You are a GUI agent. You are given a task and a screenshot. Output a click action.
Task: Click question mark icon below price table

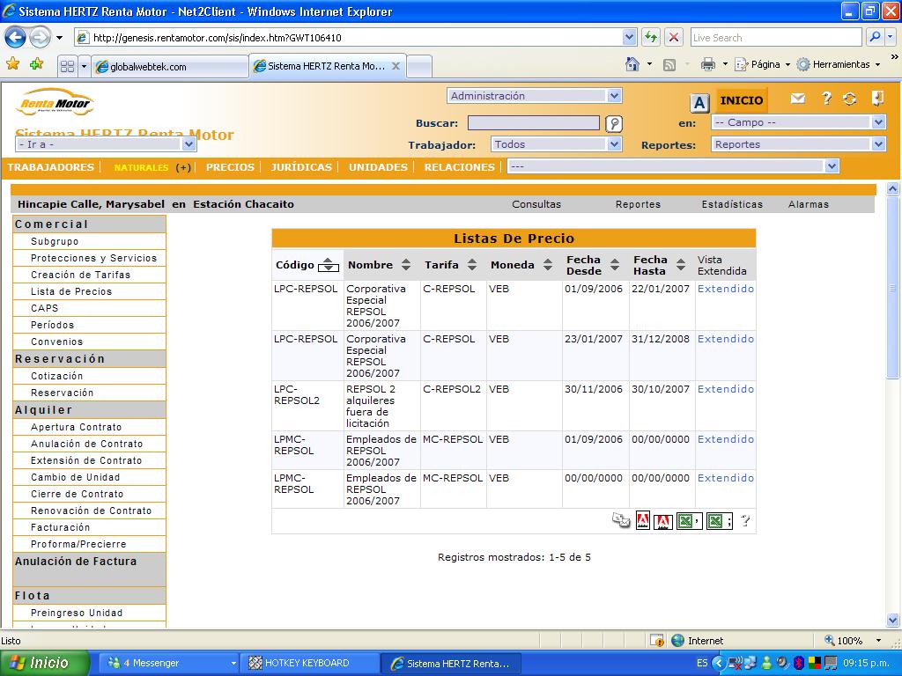coord(745,521)
